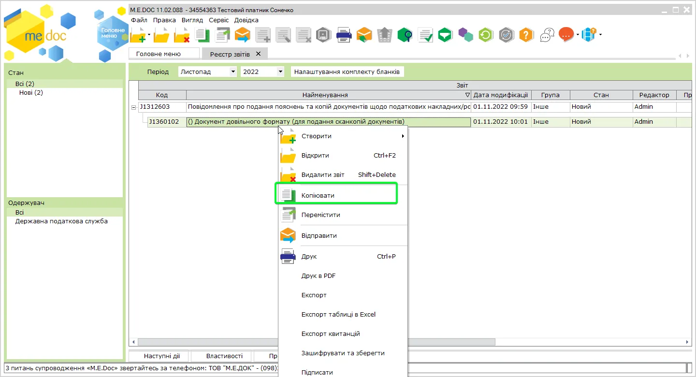Click the printer icon in the toolbar

point(344,35)
